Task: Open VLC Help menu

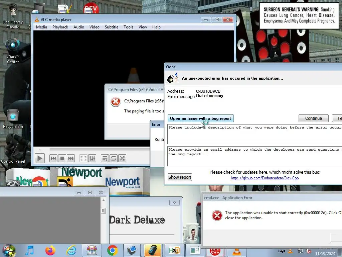Action: pyautogui.click(x=156, y=27)
